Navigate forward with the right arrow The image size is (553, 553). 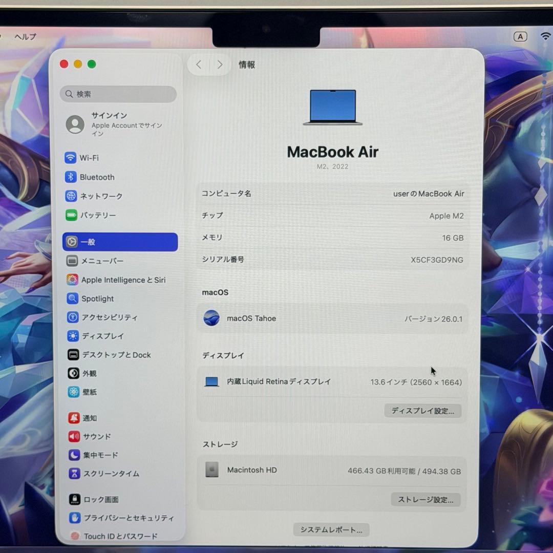219,65
